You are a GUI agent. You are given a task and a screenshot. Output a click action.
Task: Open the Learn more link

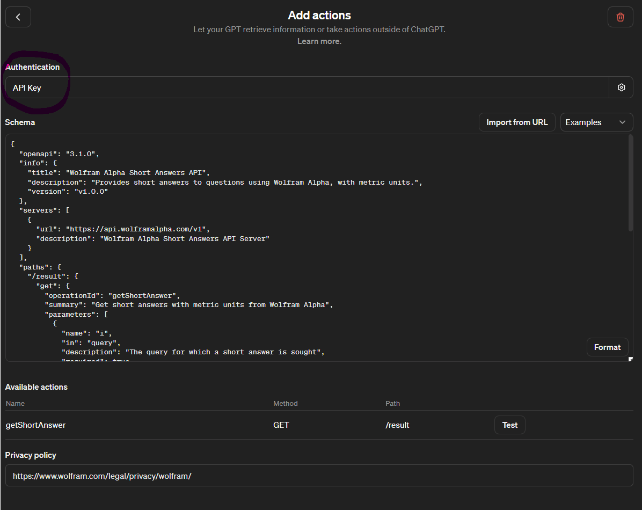tap(319, 41)
